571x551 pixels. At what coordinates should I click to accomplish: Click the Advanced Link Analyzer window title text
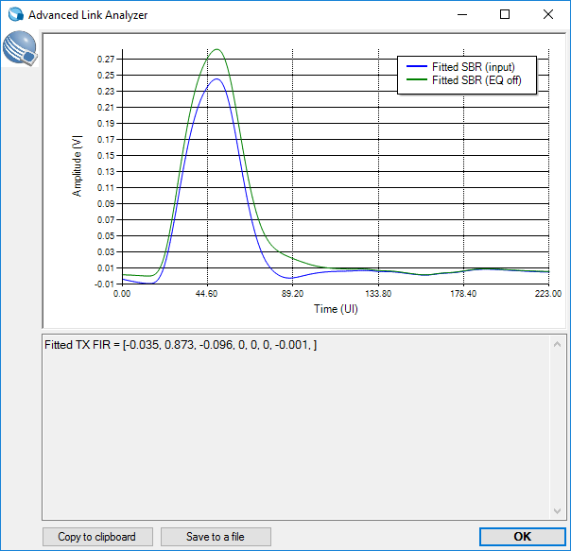point(88,15)
